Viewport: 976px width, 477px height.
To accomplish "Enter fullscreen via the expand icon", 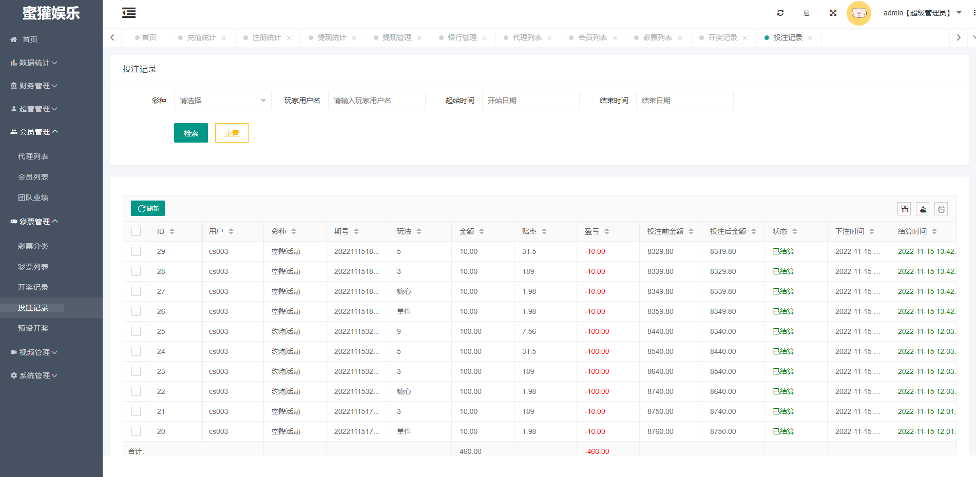I will (x=833, y=12).
